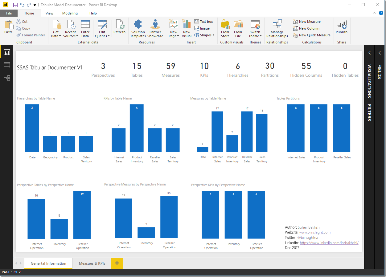
Task: Show the vertical FILTERS pane label
Action: coord(369,112)
